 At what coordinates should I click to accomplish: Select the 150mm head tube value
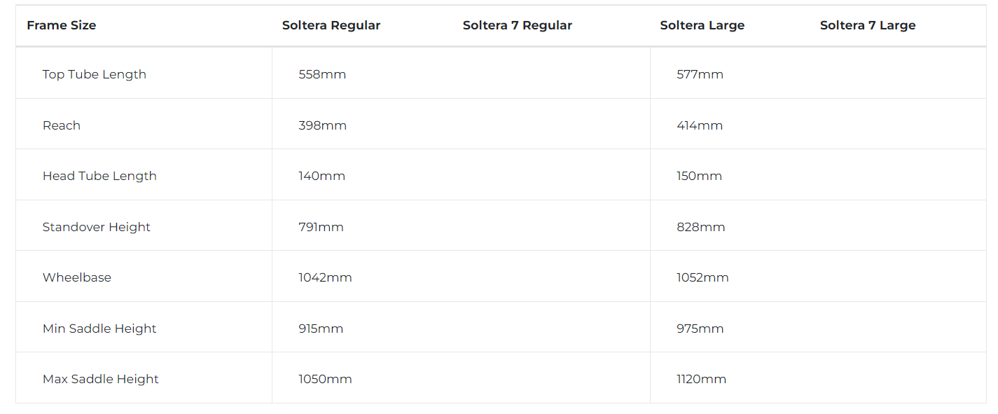coord(700,176)
